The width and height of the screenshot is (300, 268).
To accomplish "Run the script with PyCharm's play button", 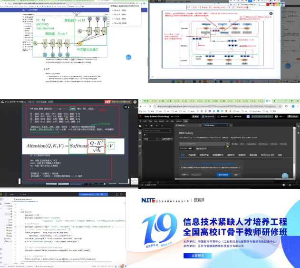I will click(98, 195).
